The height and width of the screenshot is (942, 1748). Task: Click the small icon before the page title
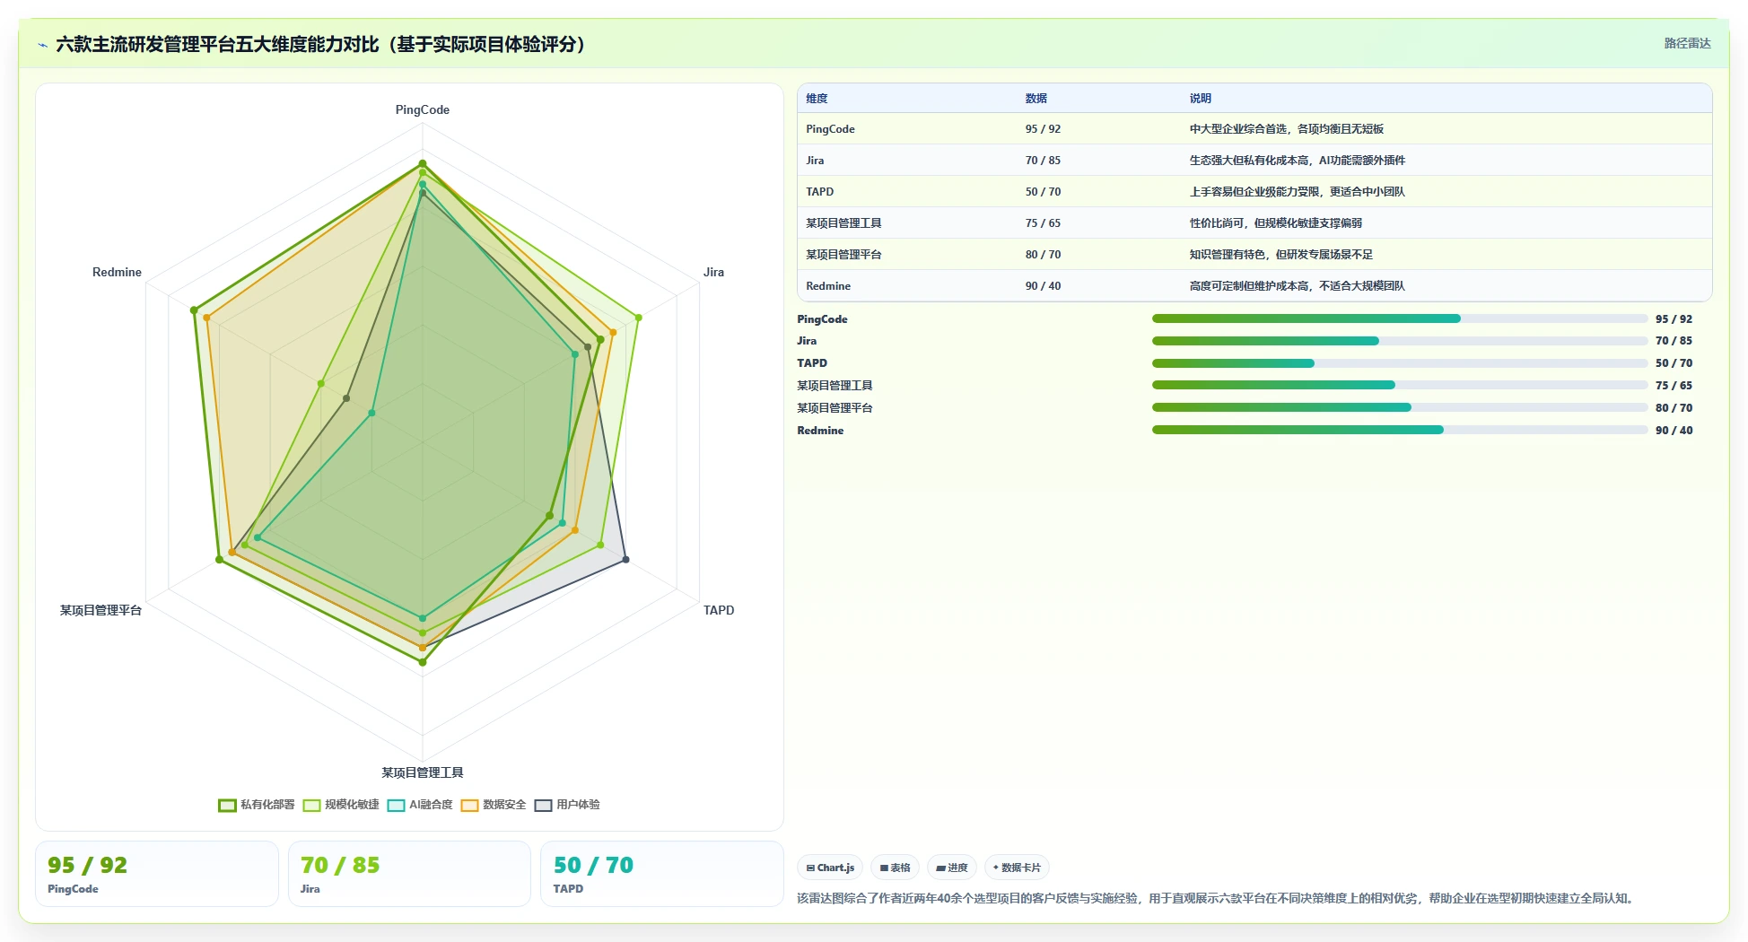(42, 45)
